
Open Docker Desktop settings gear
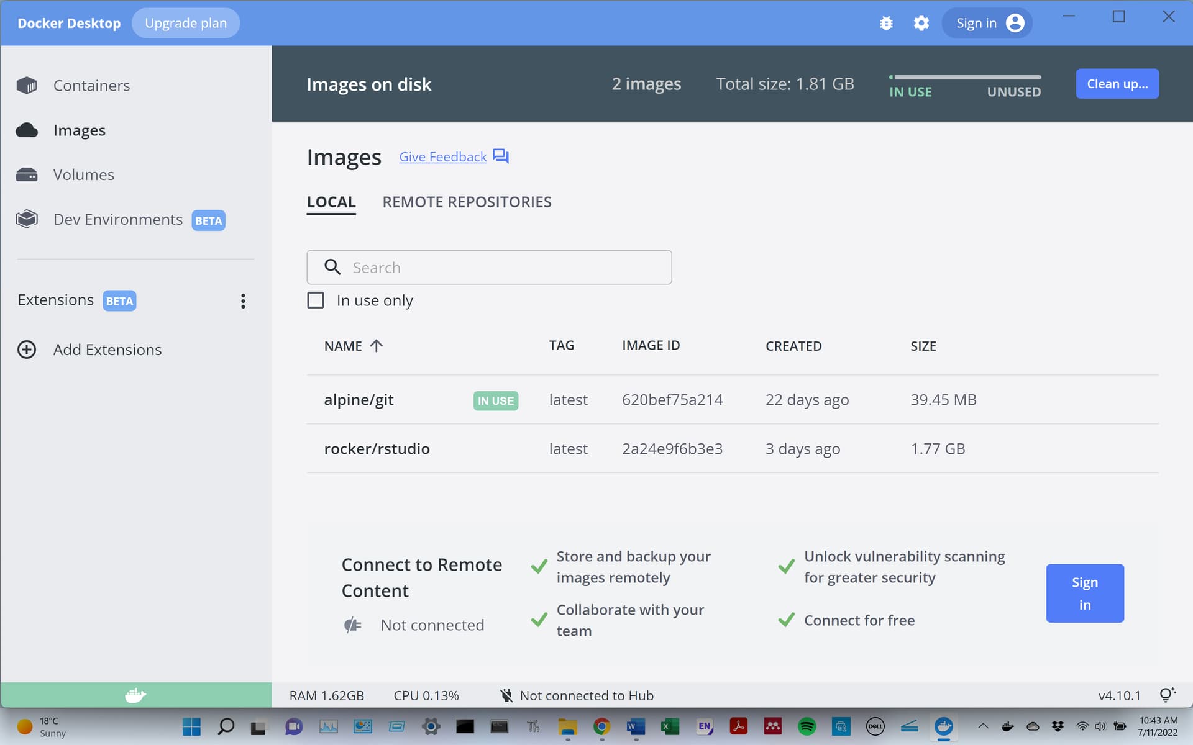click(x=921, y=23)
